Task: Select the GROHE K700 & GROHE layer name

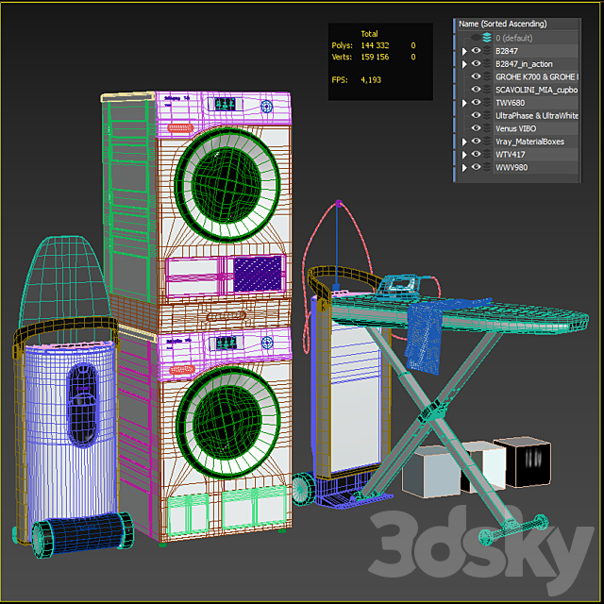Action: tap(537, 76)
